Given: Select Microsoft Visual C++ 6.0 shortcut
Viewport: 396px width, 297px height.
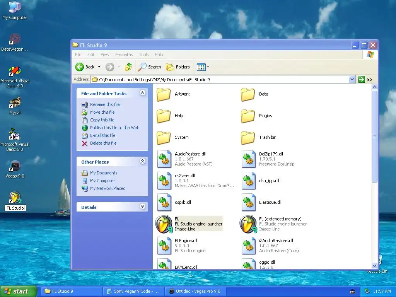Looking at the screenshot, I should tap(15, 77).
